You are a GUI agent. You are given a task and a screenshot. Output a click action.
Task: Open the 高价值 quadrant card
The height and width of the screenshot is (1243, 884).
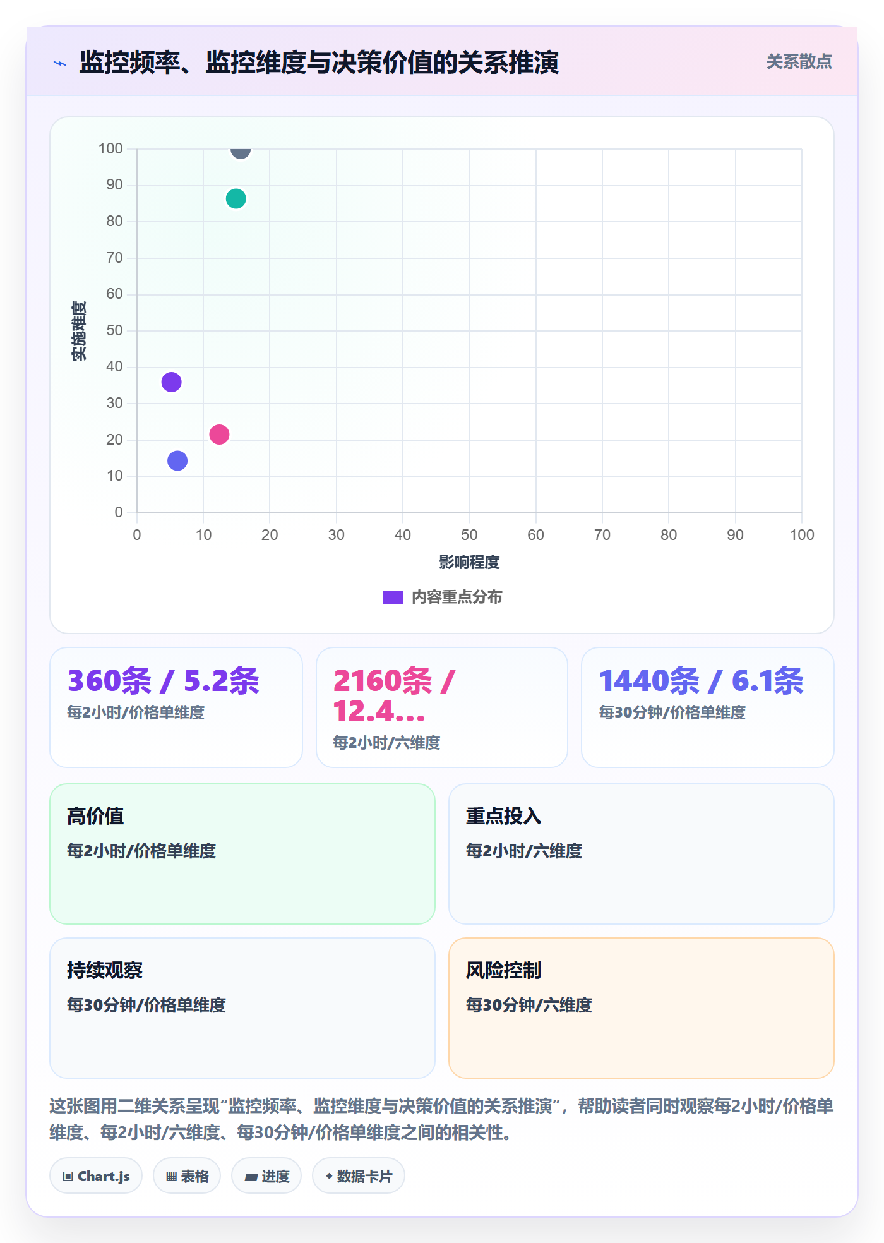(242, 854)
